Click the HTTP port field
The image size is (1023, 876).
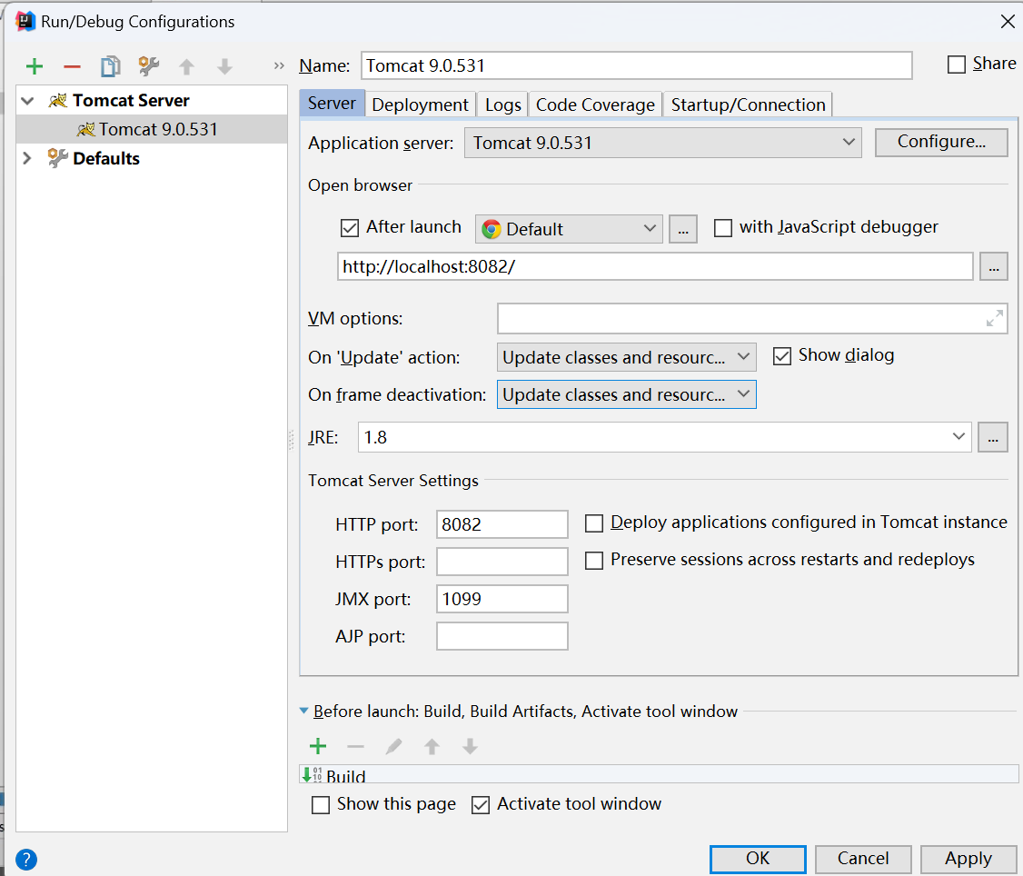502,524
